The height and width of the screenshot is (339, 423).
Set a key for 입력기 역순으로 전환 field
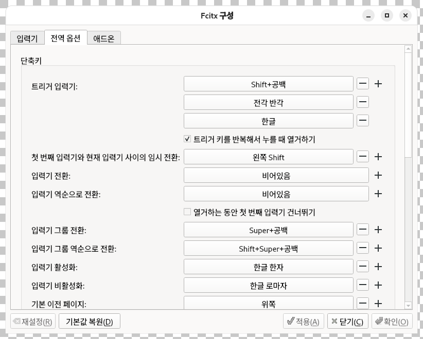(276, 194)
